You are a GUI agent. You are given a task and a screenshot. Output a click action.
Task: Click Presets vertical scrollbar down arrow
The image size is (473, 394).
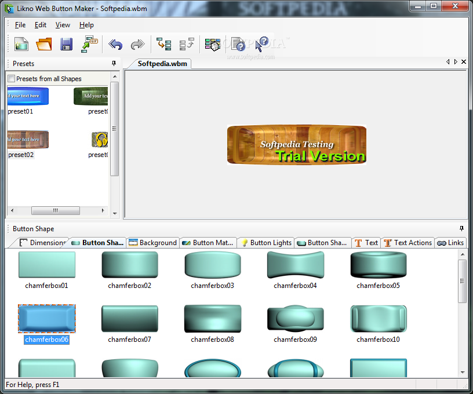point(115,213)
